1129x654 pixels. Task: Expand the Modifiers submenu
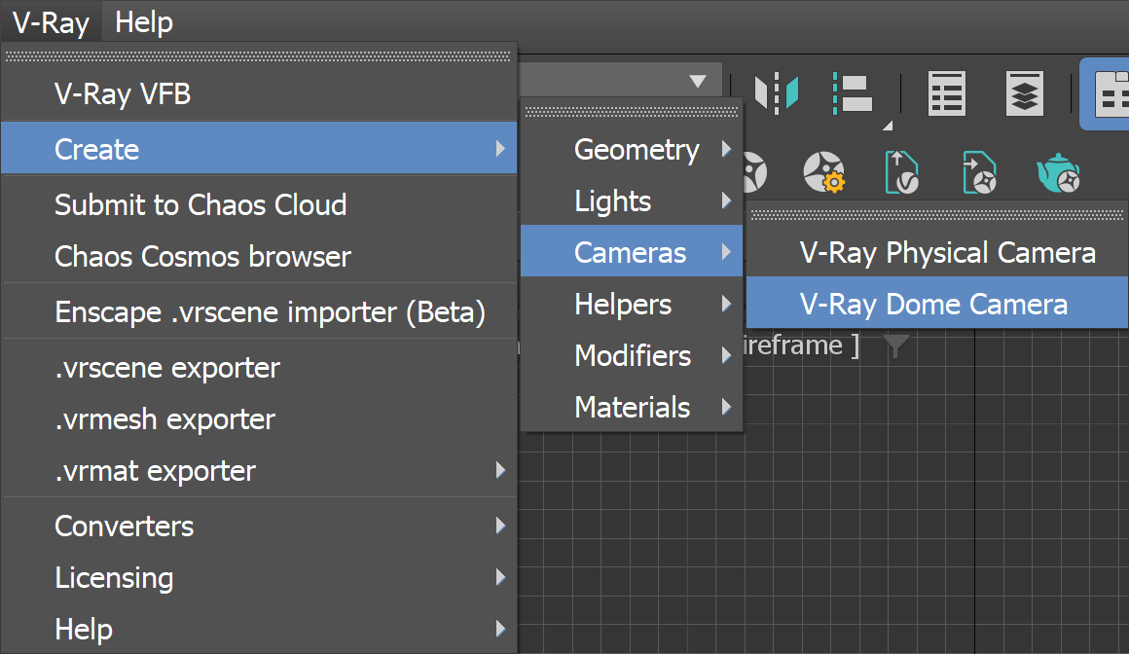[x=632, y=355]
